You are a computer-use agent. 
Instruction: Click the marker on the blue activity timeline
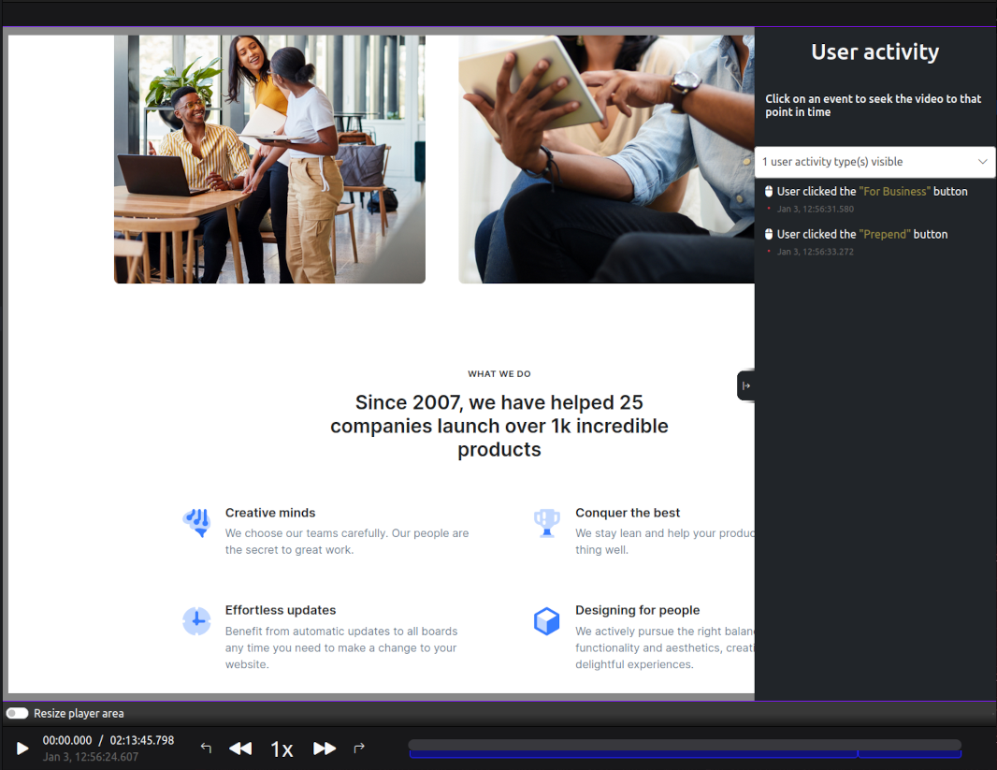(x=858, y=754)
